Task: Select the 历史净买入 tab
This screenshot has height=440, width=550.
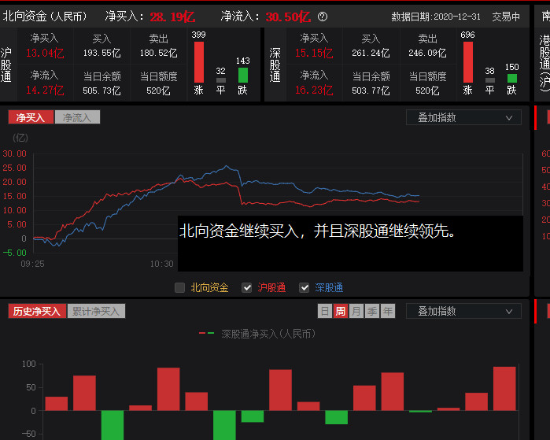Action: click(x=37, y=311)
